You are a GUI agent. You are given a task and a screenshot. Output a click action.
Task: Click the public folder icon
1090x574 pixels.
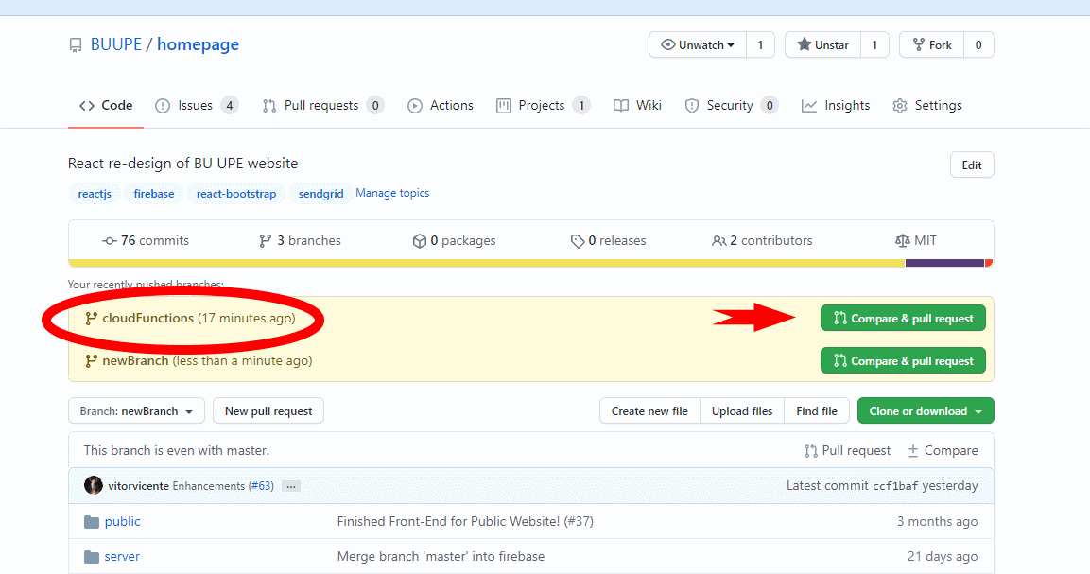91,521
